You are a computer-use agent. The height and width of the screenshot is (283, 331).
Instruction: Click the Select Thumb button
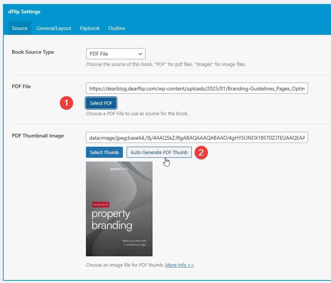click(x=104, y=152)
